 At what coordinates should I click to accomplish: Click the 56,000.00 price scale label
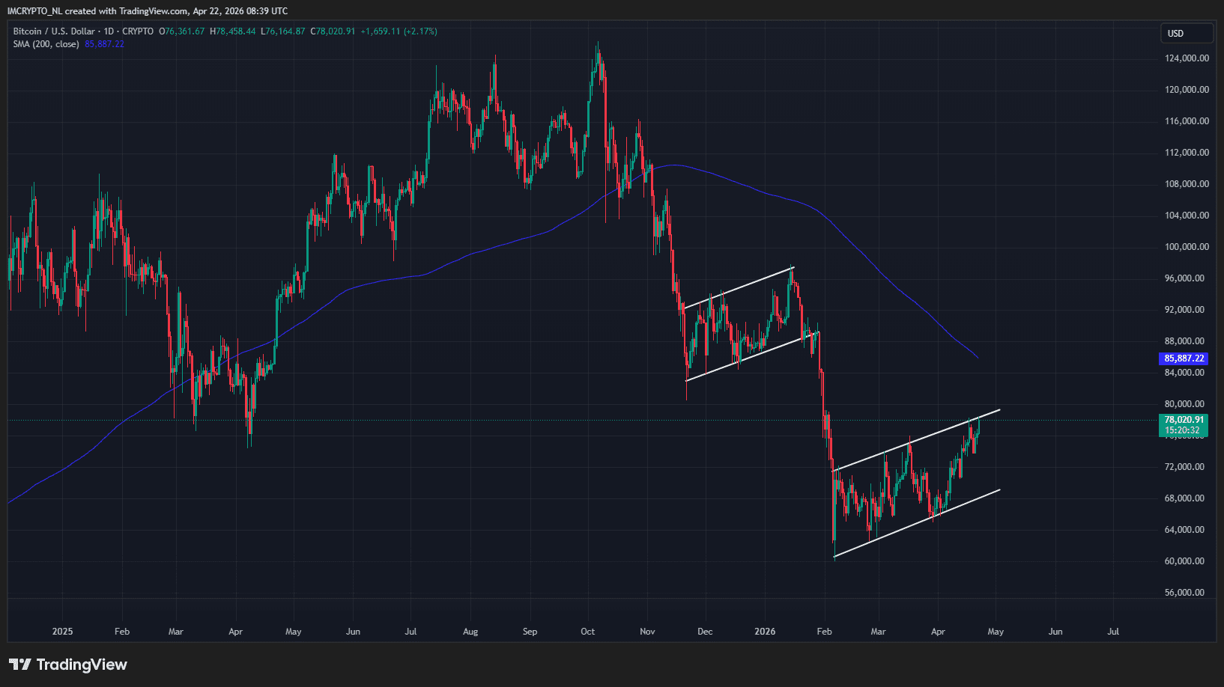pyautogui.click(x=1184, y=593)
